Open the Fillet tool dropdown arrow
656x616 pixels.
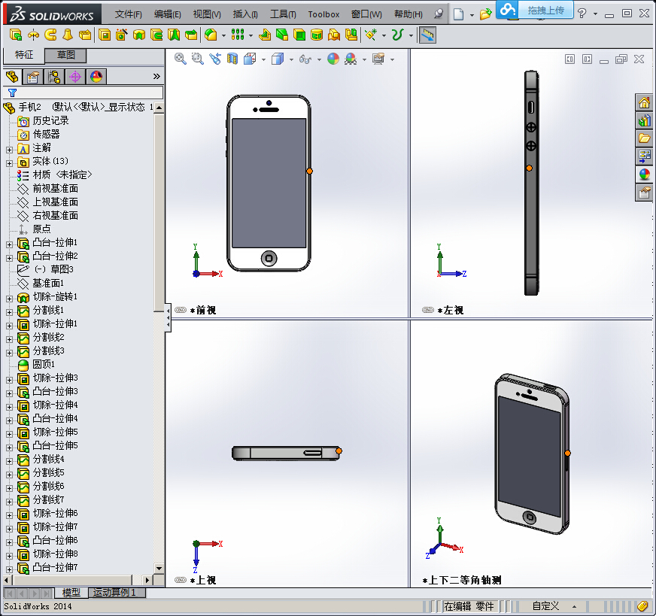tap(223, 36)
